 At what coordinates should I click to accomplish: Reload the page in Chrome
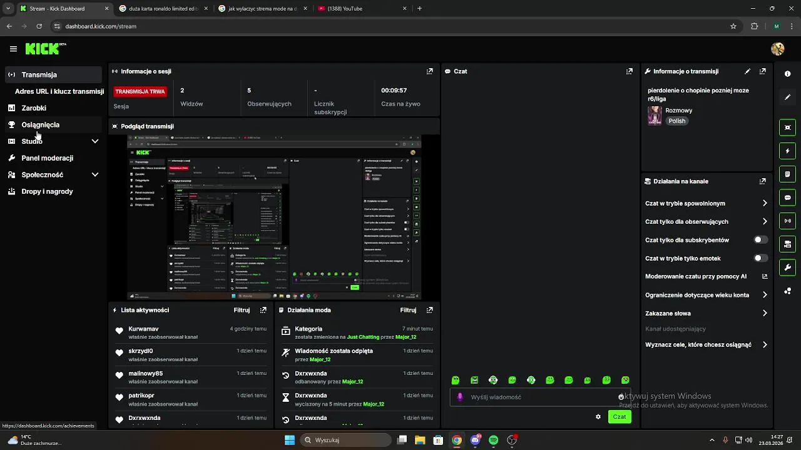[39, 26]
